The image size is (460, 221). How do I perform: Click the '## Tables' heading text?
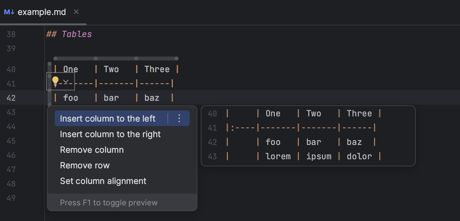[x=69, y=34]
